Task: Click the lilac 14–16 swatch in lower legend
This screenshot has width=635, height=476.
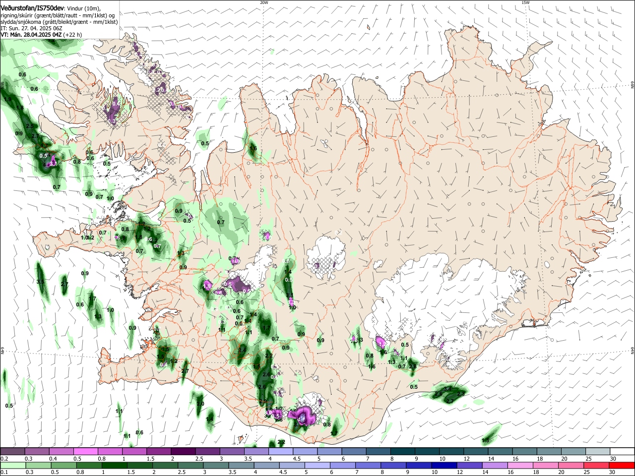Action: pyautogui.click(x=495, y=465)
